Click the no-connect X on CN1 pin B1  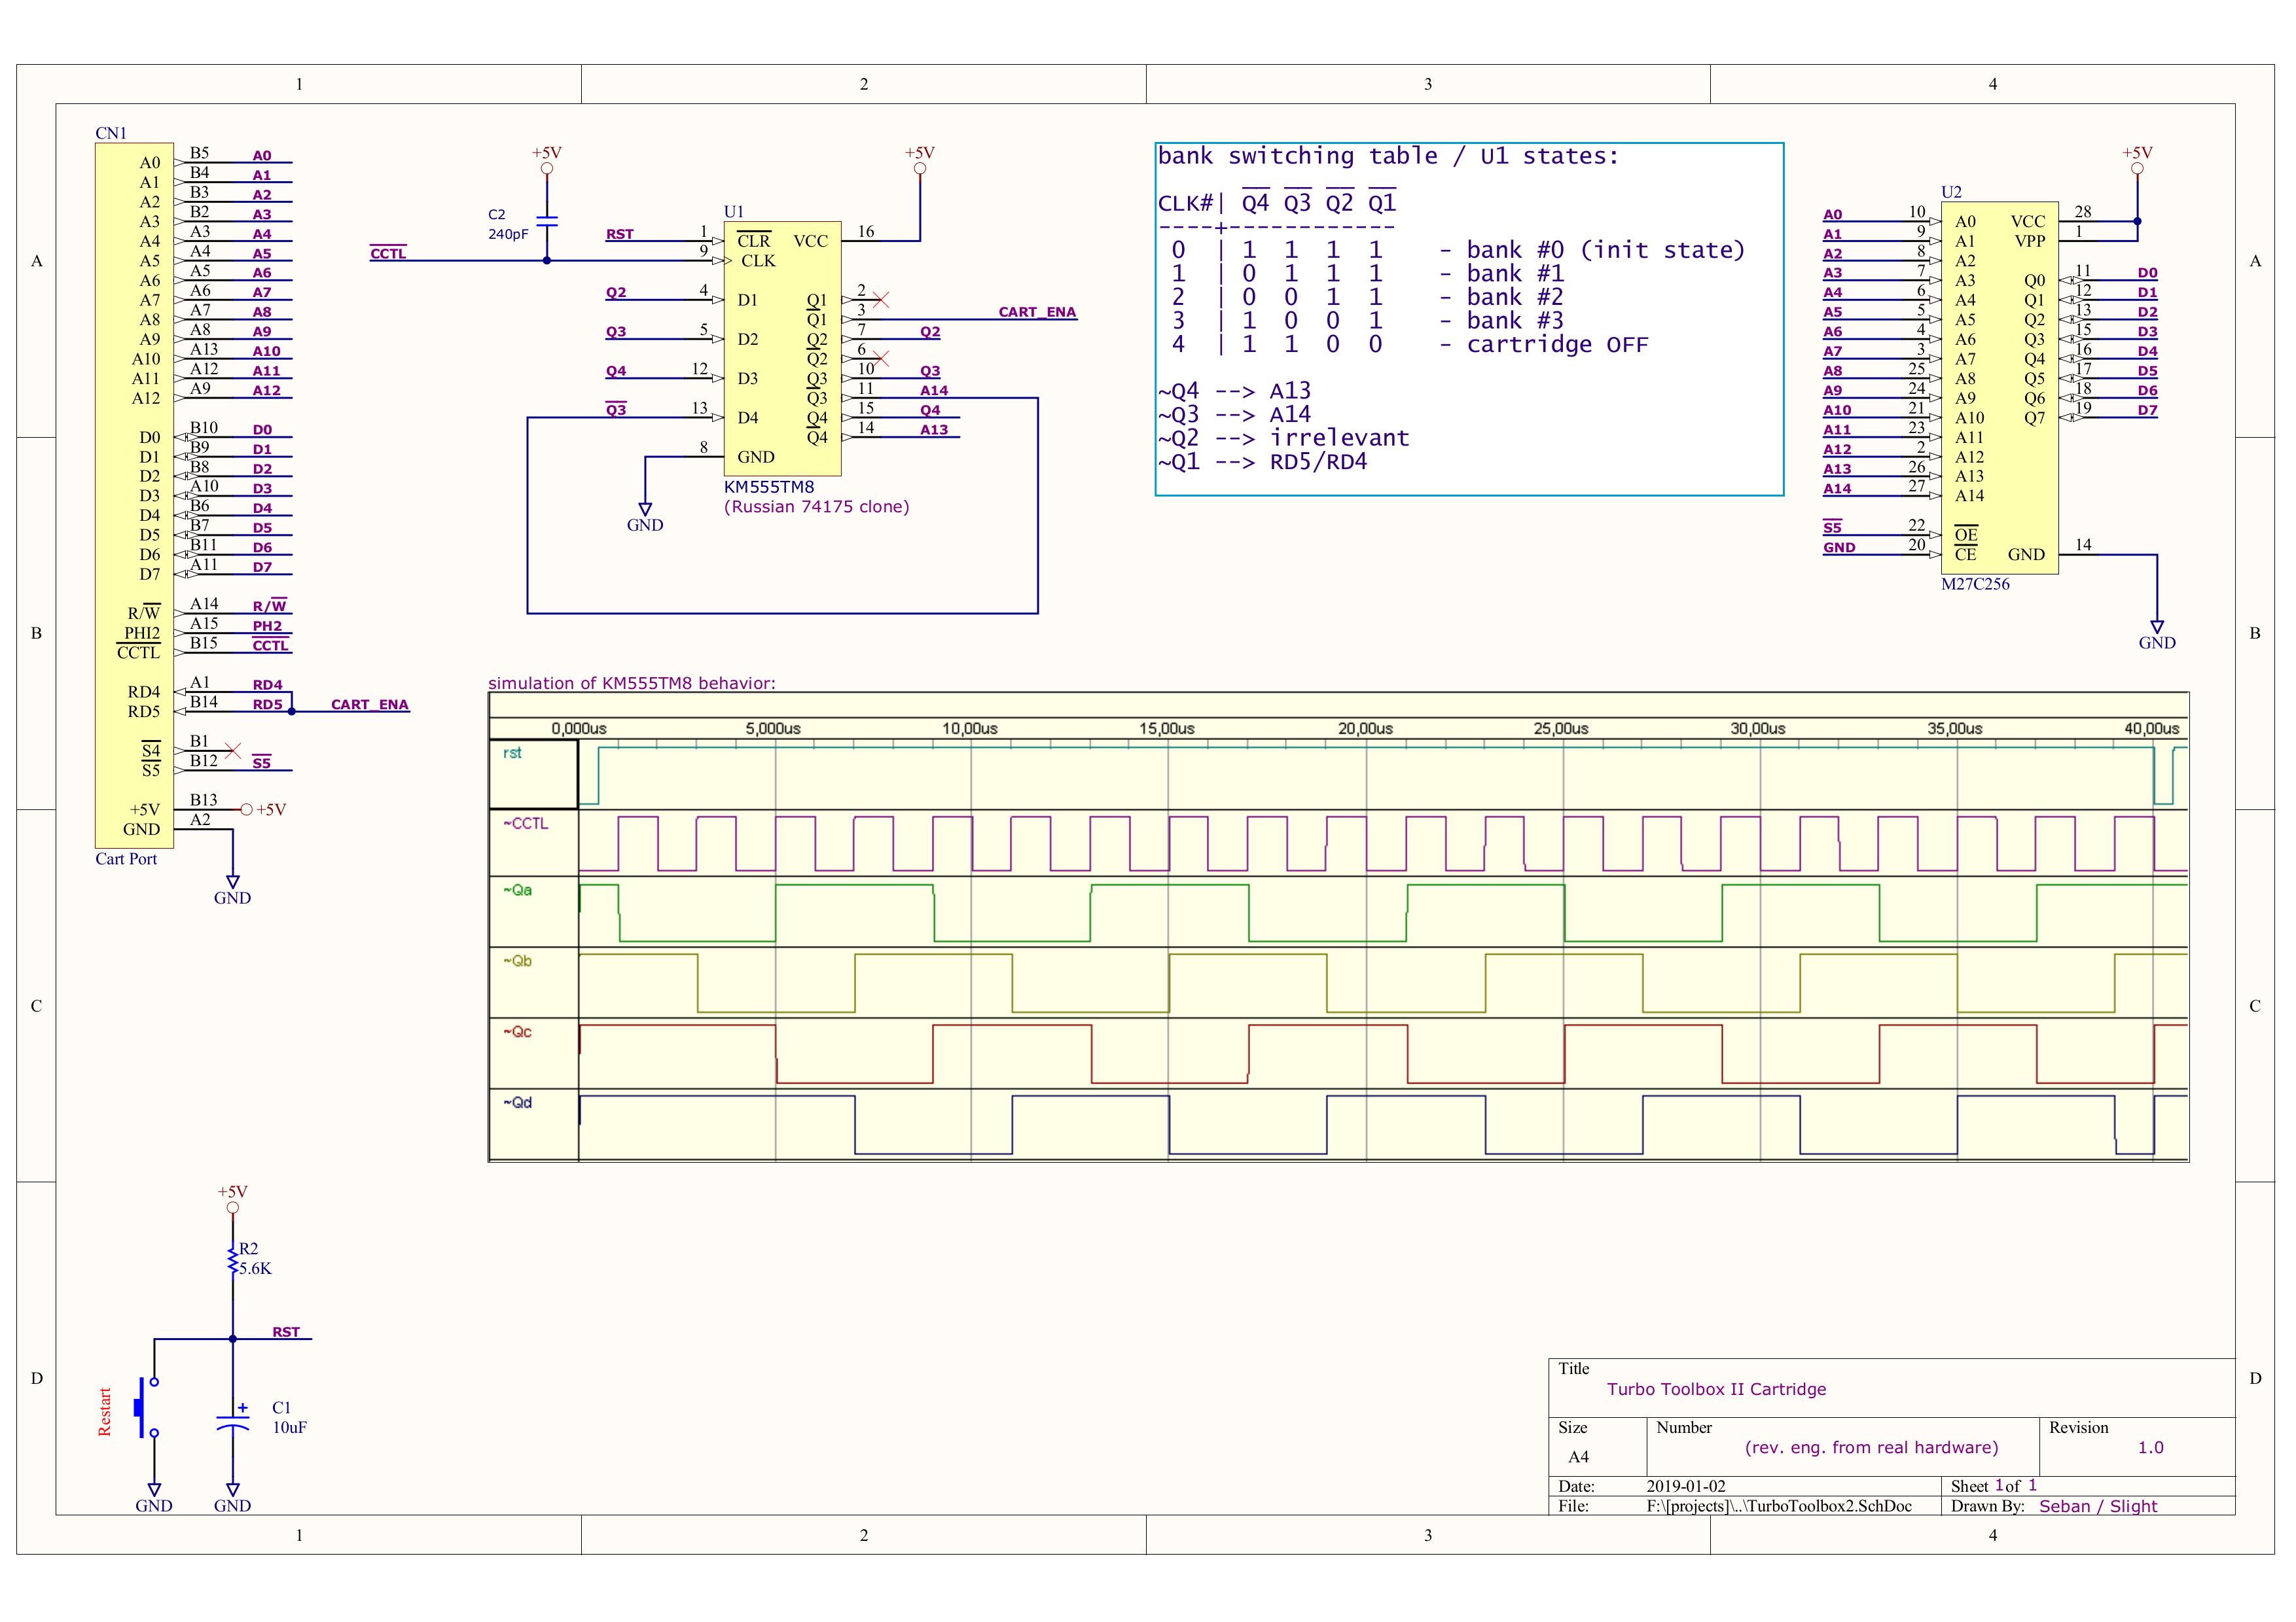233,750
